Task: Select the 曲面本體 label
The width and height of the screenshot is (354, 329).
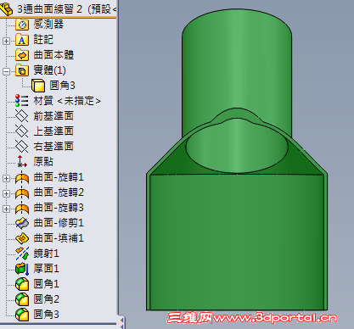Action: coord(53,55)
